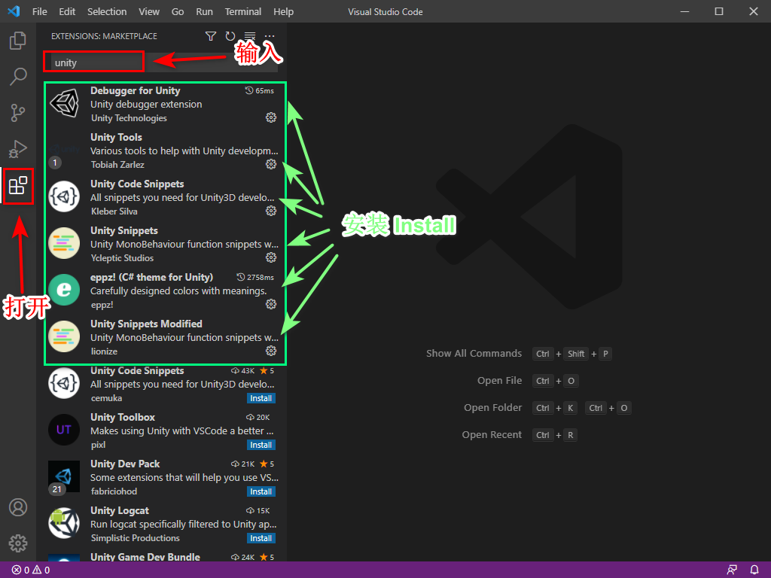Open notifications bell in status bar
Image resolution: width=771 pixels, height=578 pixels.
[x=754, y=570]
